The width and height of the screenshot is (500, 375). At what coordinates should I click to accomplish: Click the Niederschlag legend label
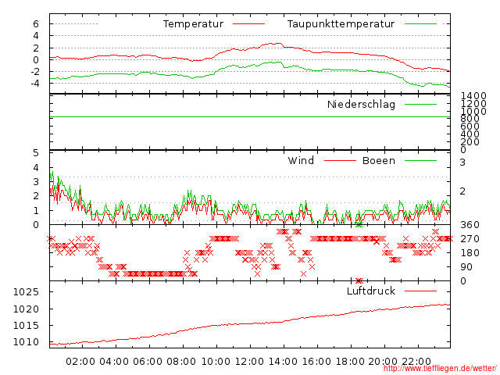click(x=361, y=104)
